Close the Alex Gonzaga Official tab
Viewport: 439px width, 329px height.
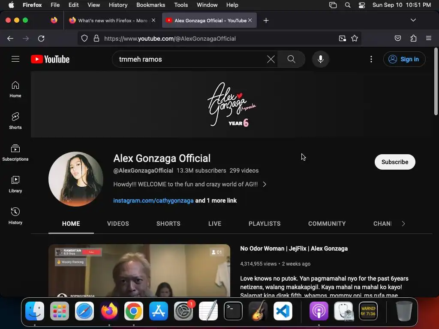point(250,21)
